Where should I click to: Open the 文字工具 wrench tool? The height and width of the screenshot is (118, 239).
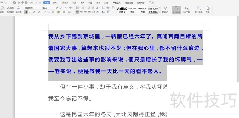[186, 10]
